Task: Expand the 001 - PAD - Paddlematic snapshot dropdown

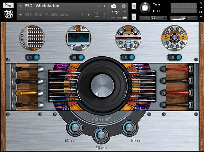Action: click(x=20, y=15)
